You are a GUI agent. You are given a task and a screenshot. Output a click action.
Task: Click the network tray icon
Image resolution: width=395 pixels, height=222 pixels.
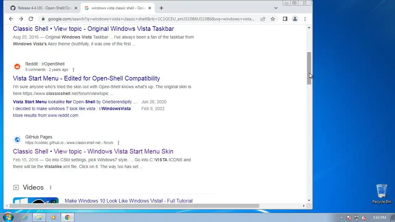pos(356,218)
